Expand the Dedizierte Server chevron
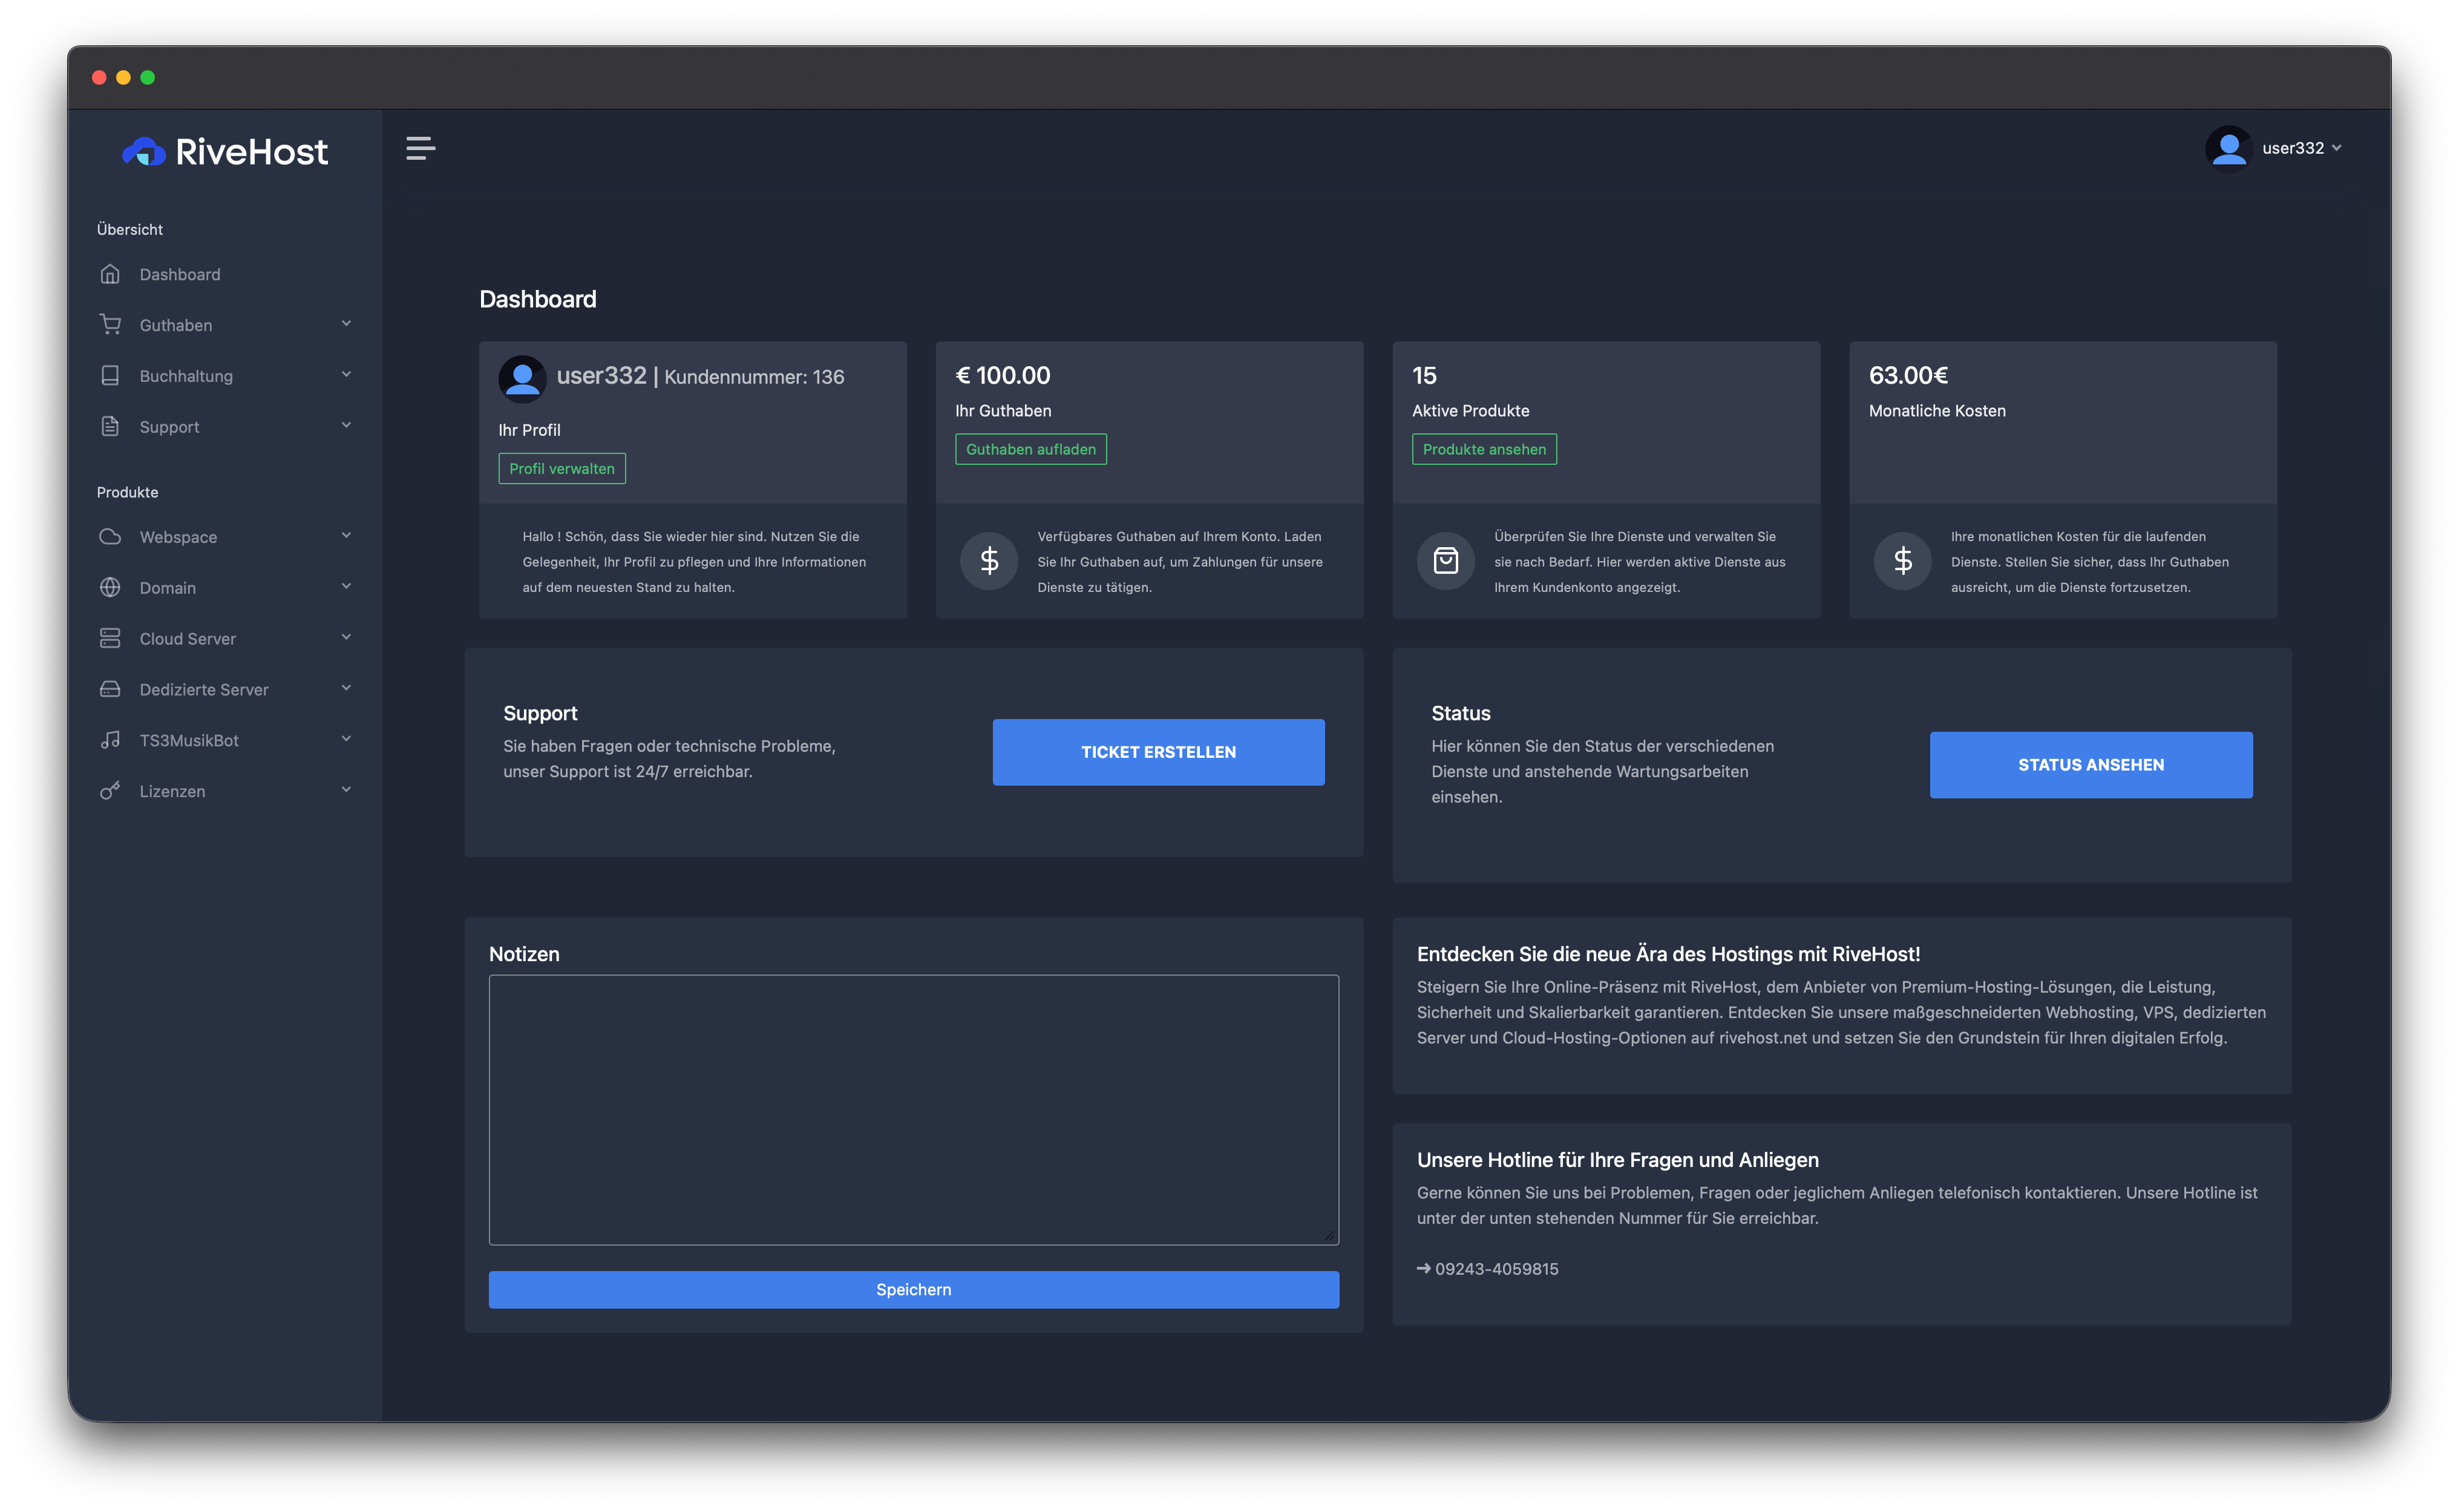 [x=346, y=688]
